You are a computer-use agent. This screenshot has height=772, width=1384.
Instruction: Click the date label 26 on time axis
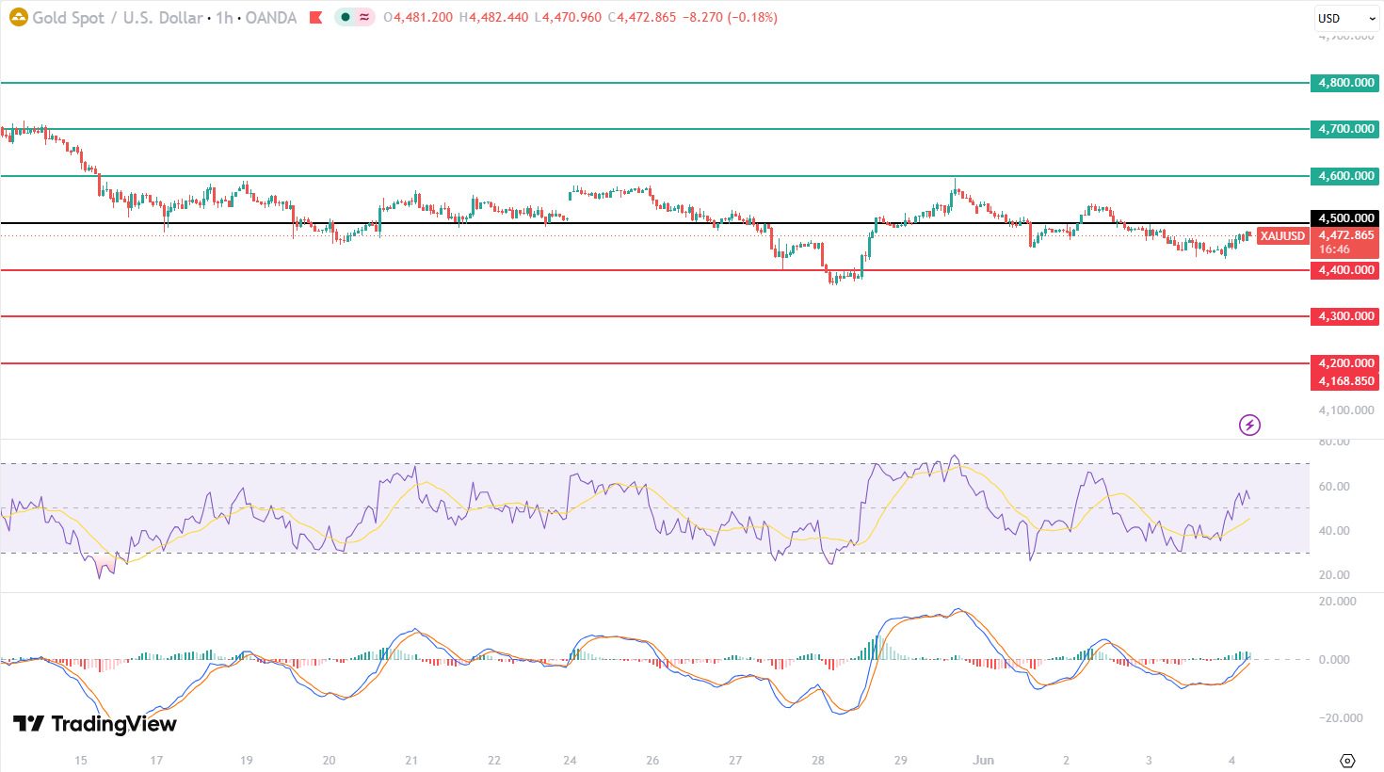(652, 761)
